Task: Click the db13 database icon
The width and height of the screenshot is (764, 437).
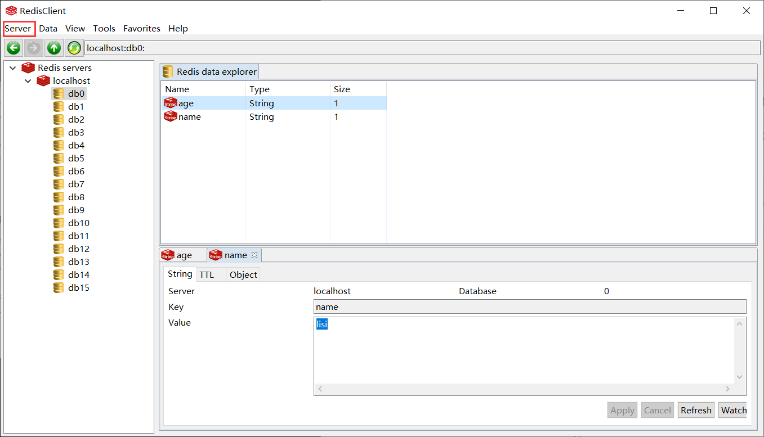Action: tap(59, 262)
